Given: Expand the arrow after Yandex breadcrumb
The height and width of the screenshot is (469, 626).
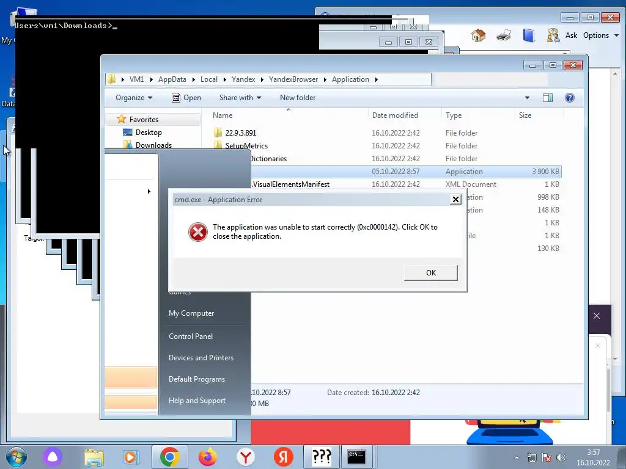Looking at the screenshot, I should click(x=262, y=79).
